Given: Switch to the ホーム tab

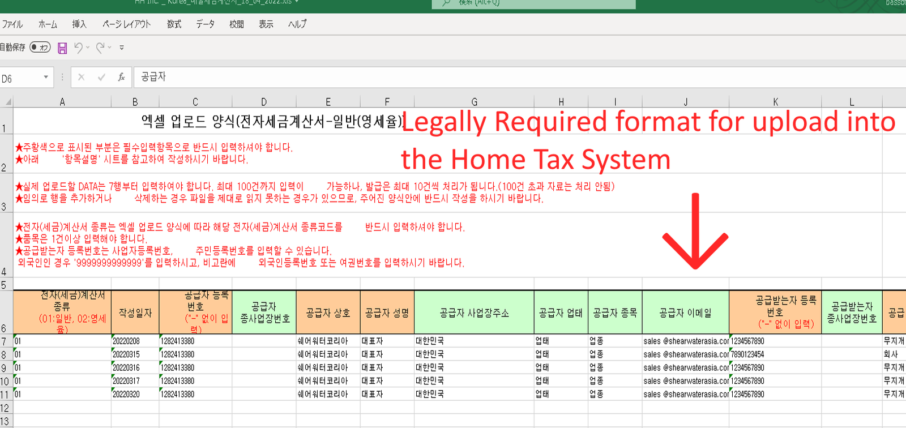Looking at the screenshot, I should pyautogui.click(x=48, y=24).
